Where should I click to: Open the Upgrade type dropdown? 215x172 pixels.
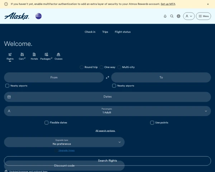(64, 142)
